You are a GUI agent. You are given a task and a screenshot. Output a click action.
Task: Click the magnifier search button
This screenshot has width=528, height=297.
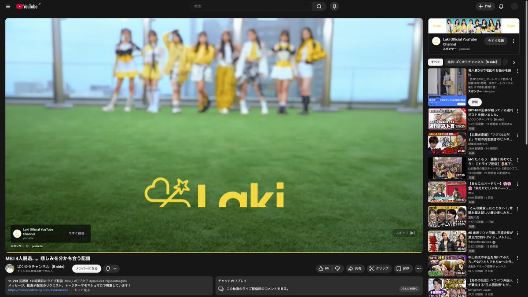pos(319,7)
